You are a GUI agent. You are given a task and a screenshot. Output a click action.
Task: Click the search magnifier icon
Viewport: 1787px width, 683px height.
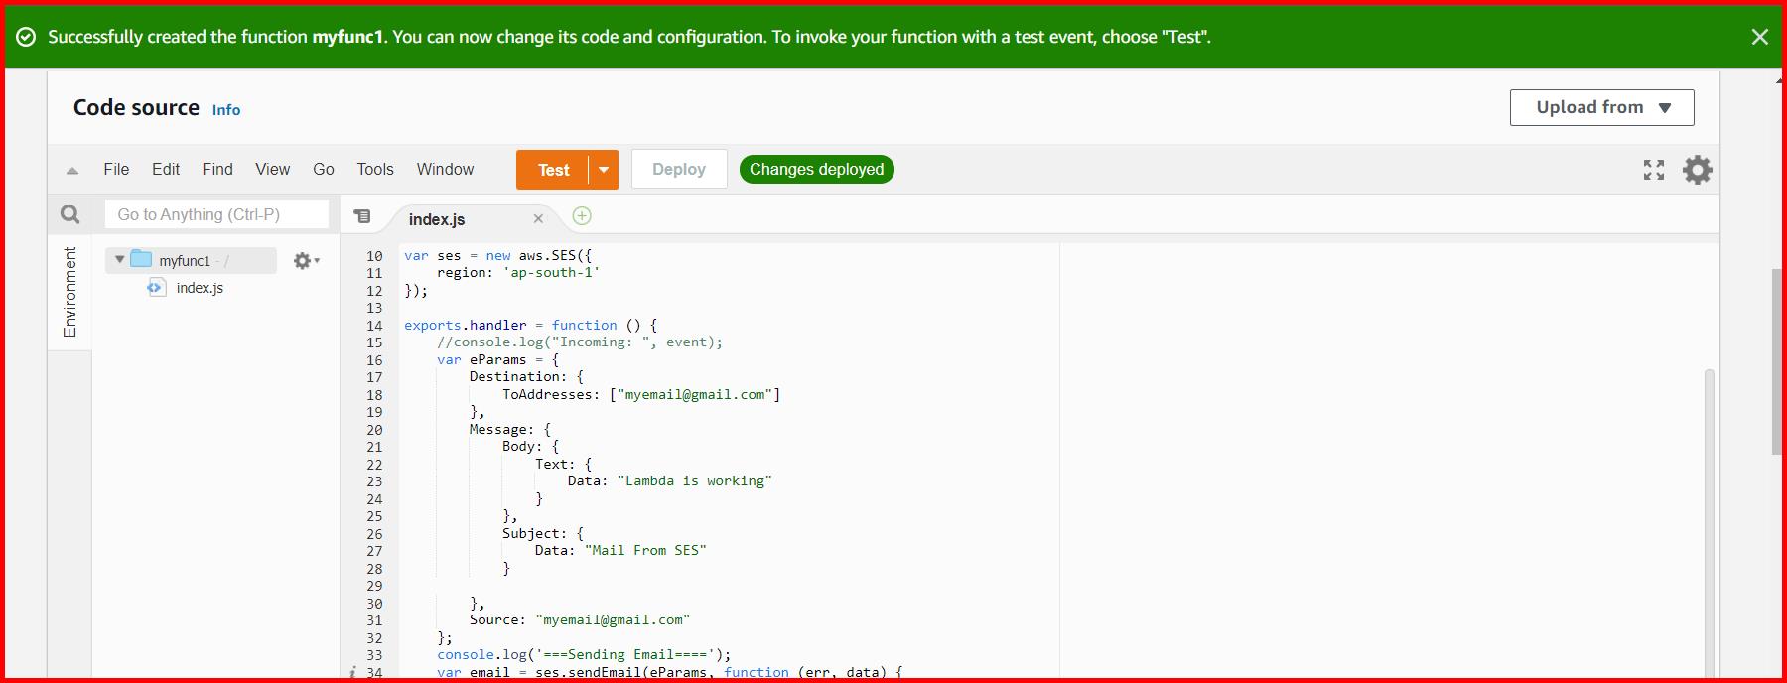pyautogui.click(x=70, y=214)
